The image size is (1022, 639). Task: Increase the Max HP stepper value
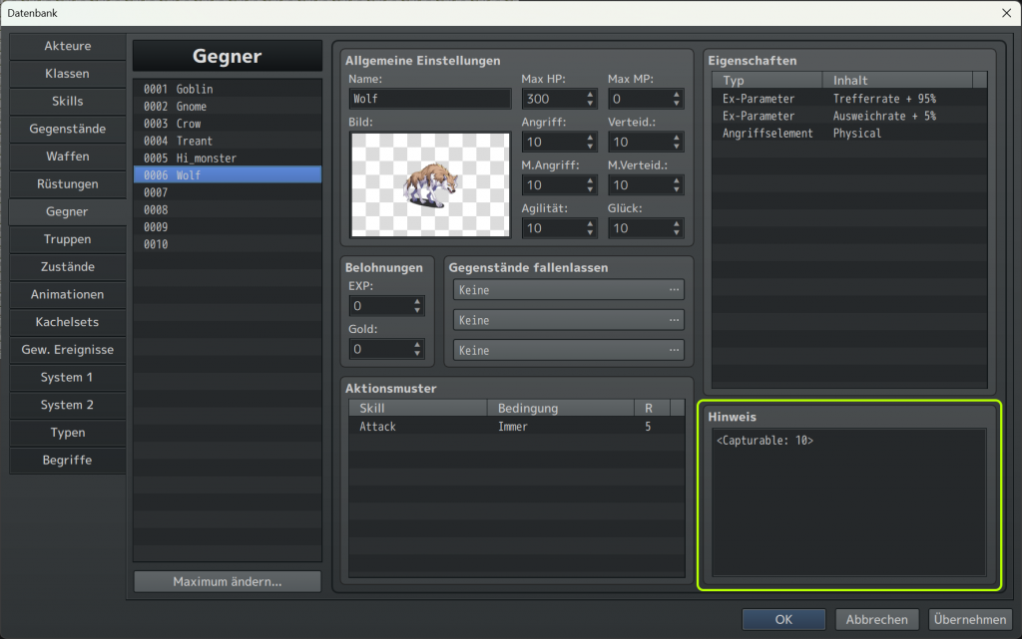click(590, 95)
